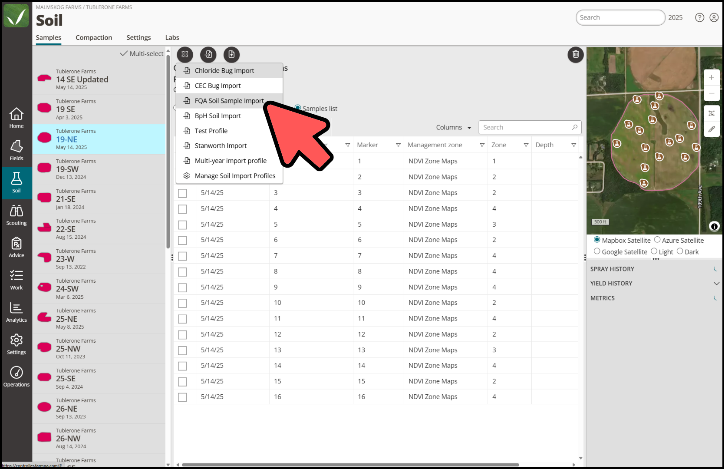Open the Columns dropdown
Viewport: 725px width, 469px height.
point(453,127)
